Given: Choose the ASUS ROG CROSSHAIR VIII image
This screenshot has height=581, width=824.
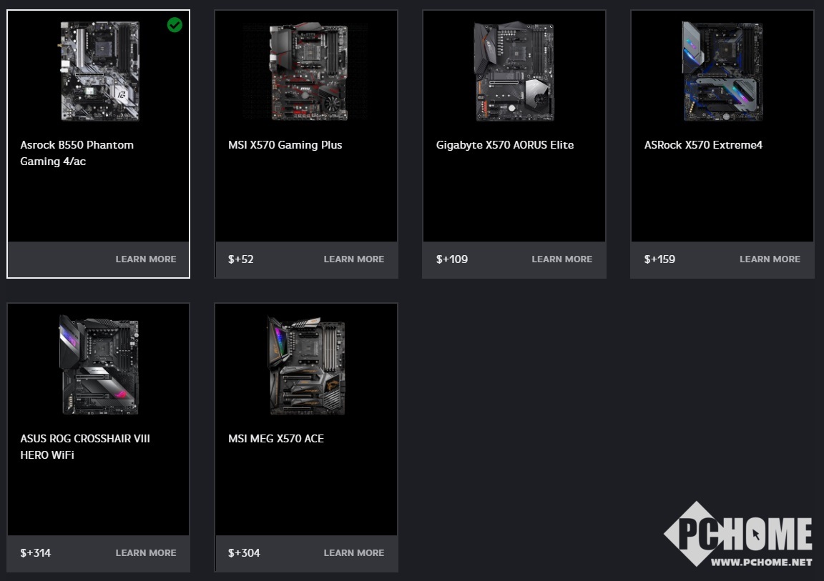Looking at the screenshot, I should tap(99, 364).
